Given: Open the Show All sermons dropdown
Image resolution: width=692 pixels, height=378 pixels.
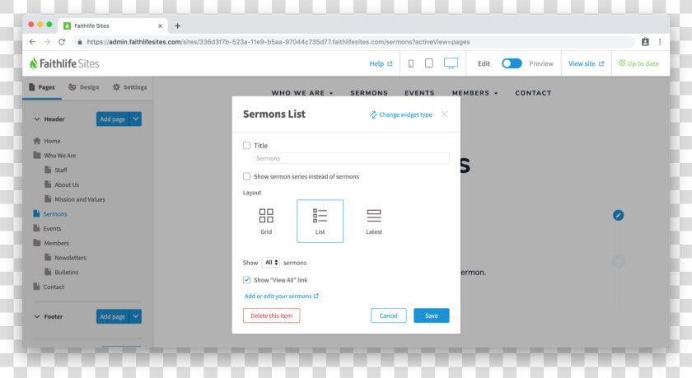Looking at the screenshot, I should [x=270, y=263].
